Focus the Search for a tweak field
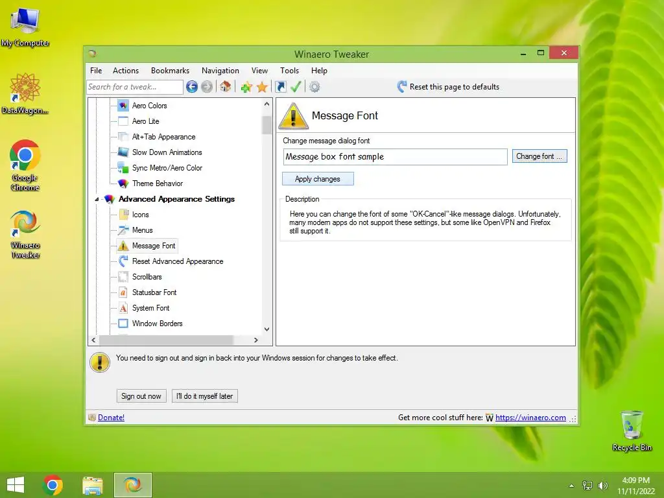The height and width of the screenshot is (498, 664). 135,87
